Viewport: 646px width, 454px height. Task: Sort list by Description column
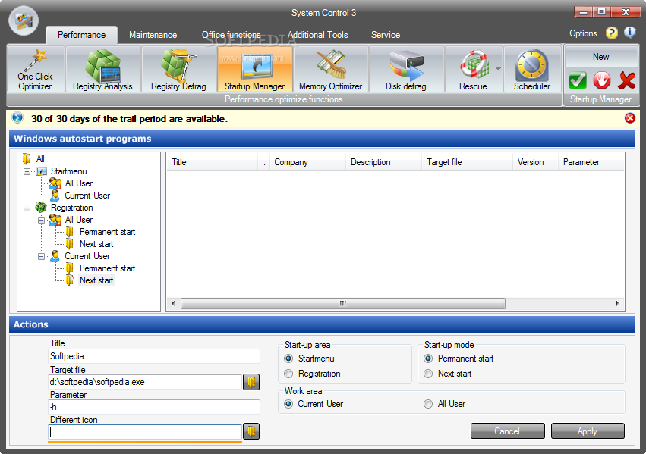click(383, 162)
